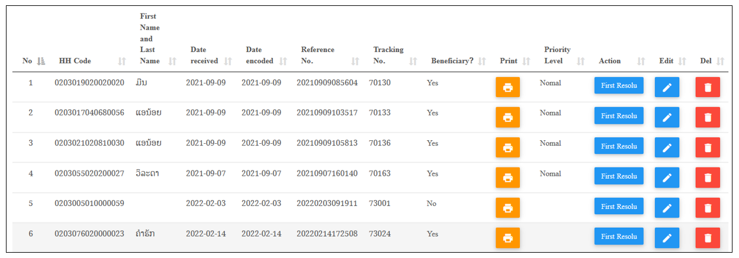Delete the row 2 record

click(708, 117)
